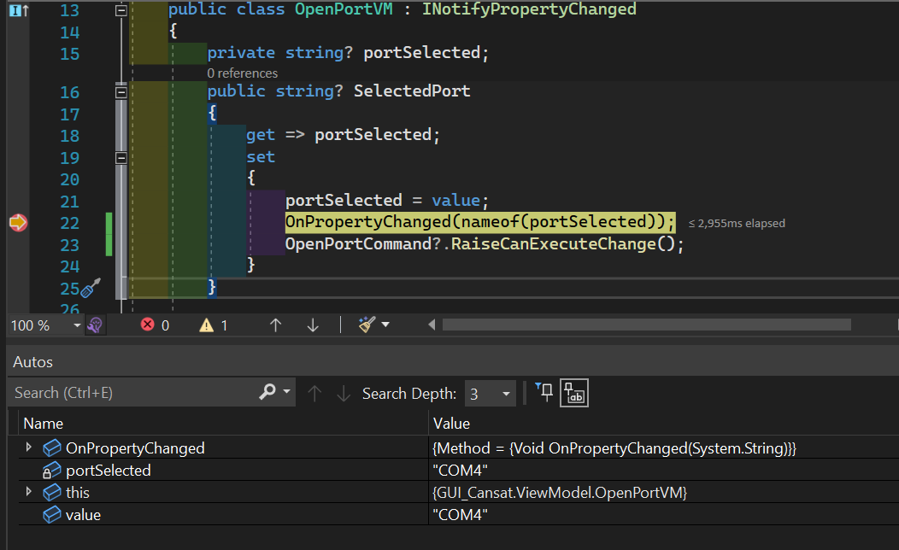Image resolution: width=899 pixels, height=550 pixels.
Task: Click the yellow warning count icon
Action: click(207, 325)
